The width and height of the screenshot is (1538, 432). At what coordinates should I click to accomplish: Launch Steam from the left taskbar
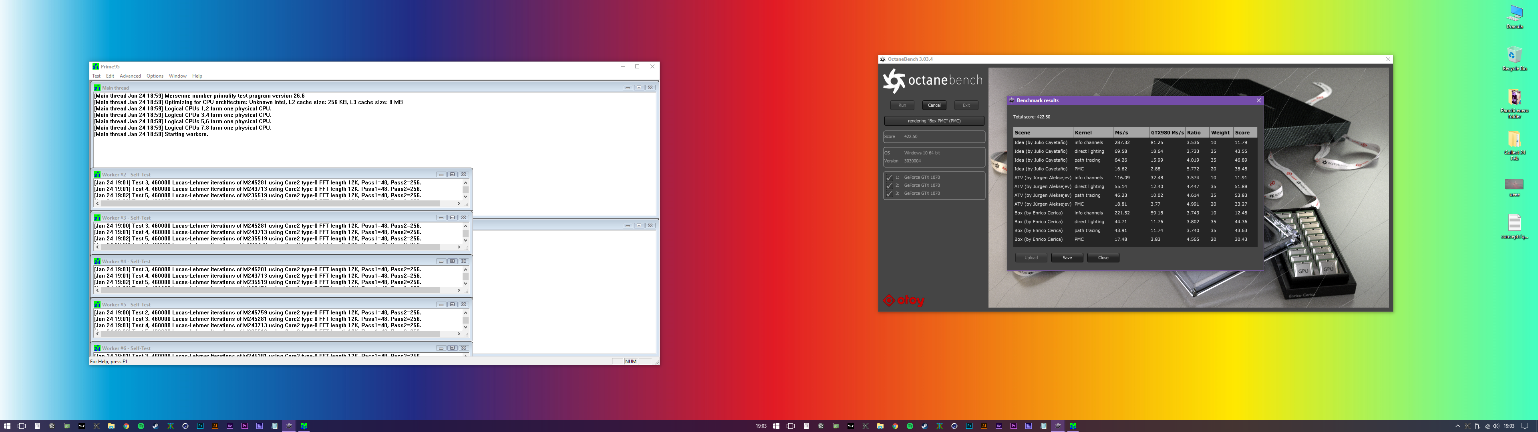tap(156, 426)
